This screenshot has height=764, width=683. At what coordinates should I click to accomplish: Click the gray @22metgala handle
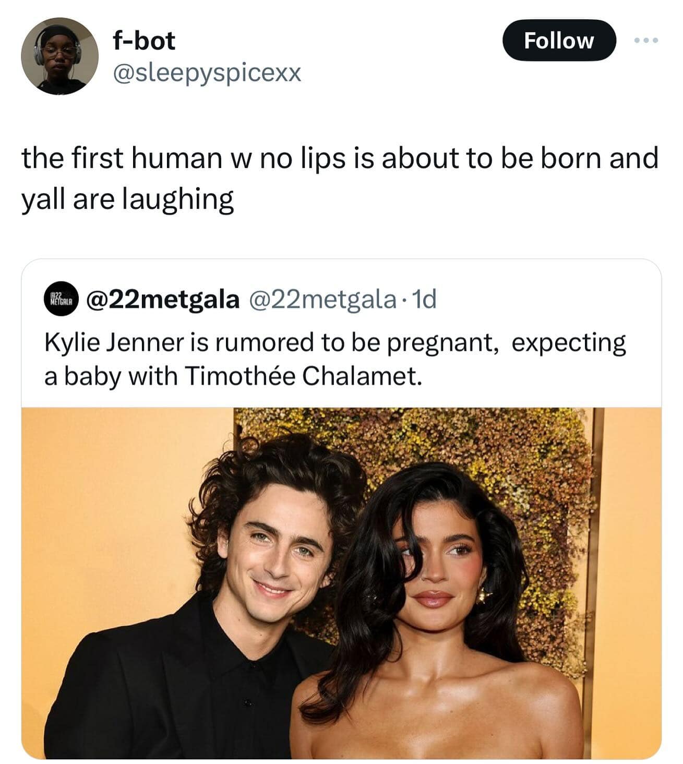click(323, 300)
